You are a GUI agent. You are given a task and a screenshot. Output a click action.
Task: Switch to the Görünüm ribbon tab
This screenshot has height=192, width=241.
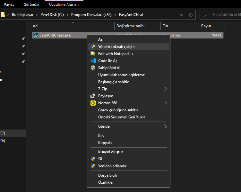tap(31, 4)
